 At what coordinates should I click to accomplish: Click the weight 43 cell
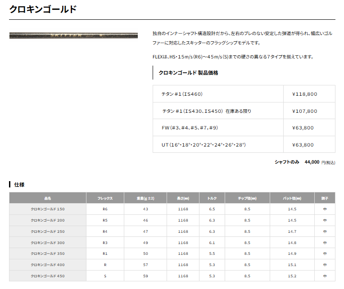click(x=145, y=209)
